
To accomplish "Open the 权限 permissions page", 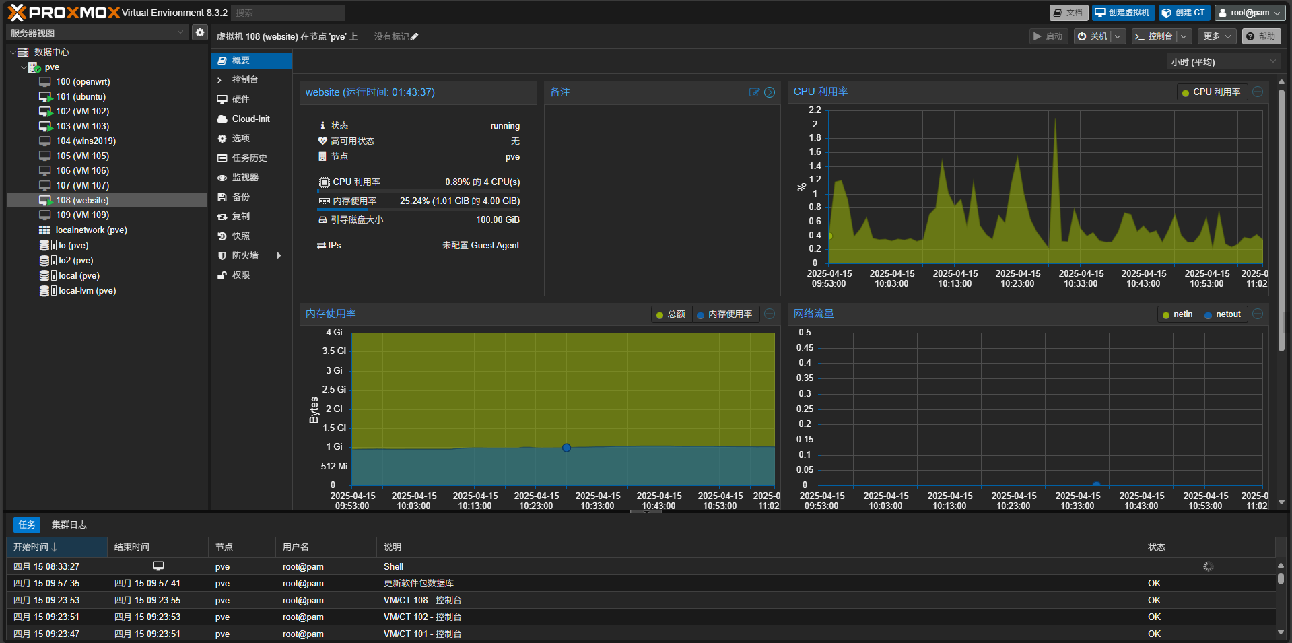I will [x=241, y=275].
